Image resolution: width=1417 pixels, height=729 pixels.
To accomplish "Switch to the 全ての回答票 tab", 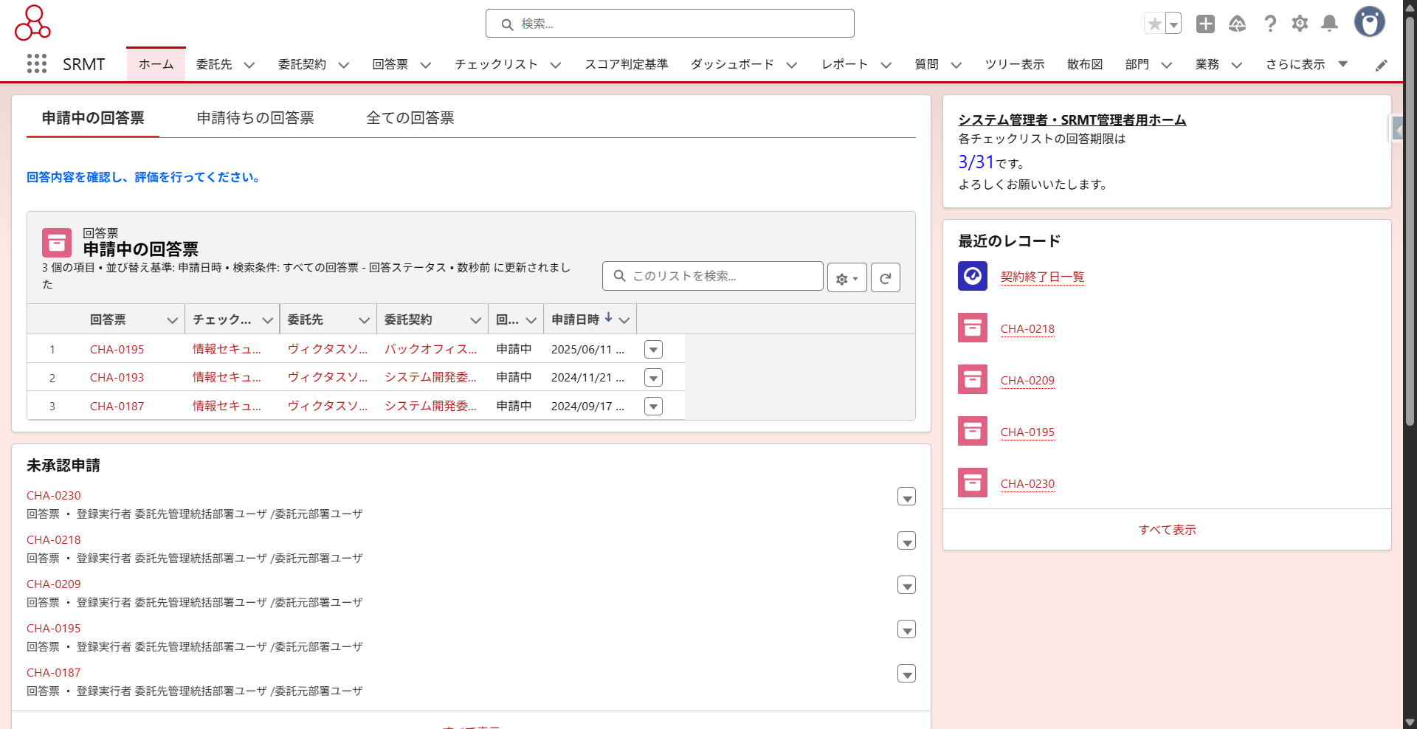I will (410, 118).
